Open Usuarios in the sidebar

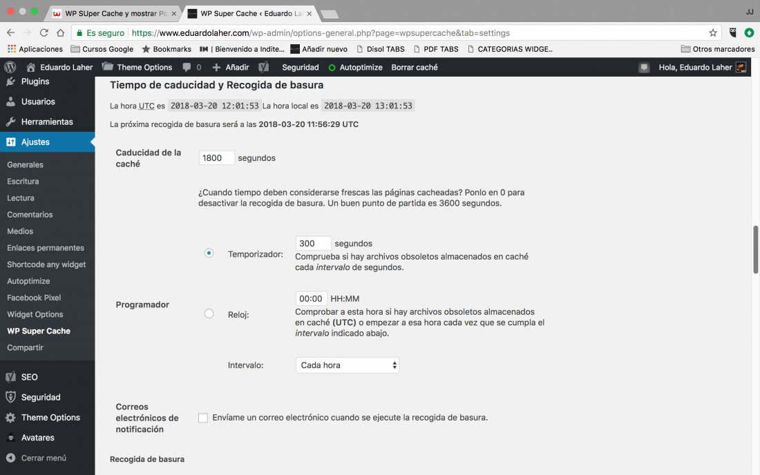tap(48, 101)
